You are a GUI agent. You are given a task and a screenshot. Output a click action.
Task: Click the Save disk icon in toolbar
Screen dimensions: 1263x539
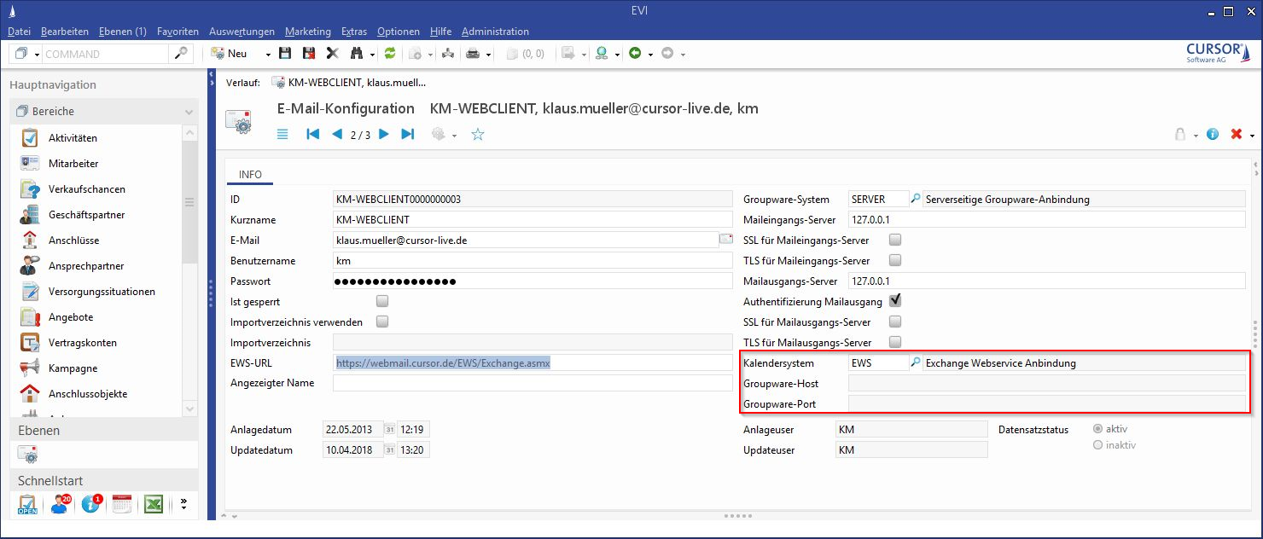click(x=285, y=54)
